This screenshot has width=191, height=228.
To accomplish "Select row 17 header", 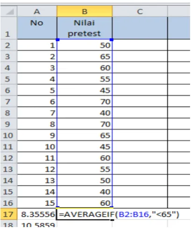I will (x=9, y=214).
